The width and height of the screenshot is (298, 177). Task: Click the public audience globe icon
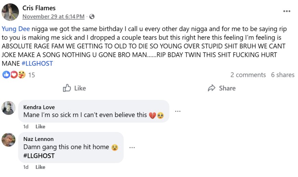(92, 16)
